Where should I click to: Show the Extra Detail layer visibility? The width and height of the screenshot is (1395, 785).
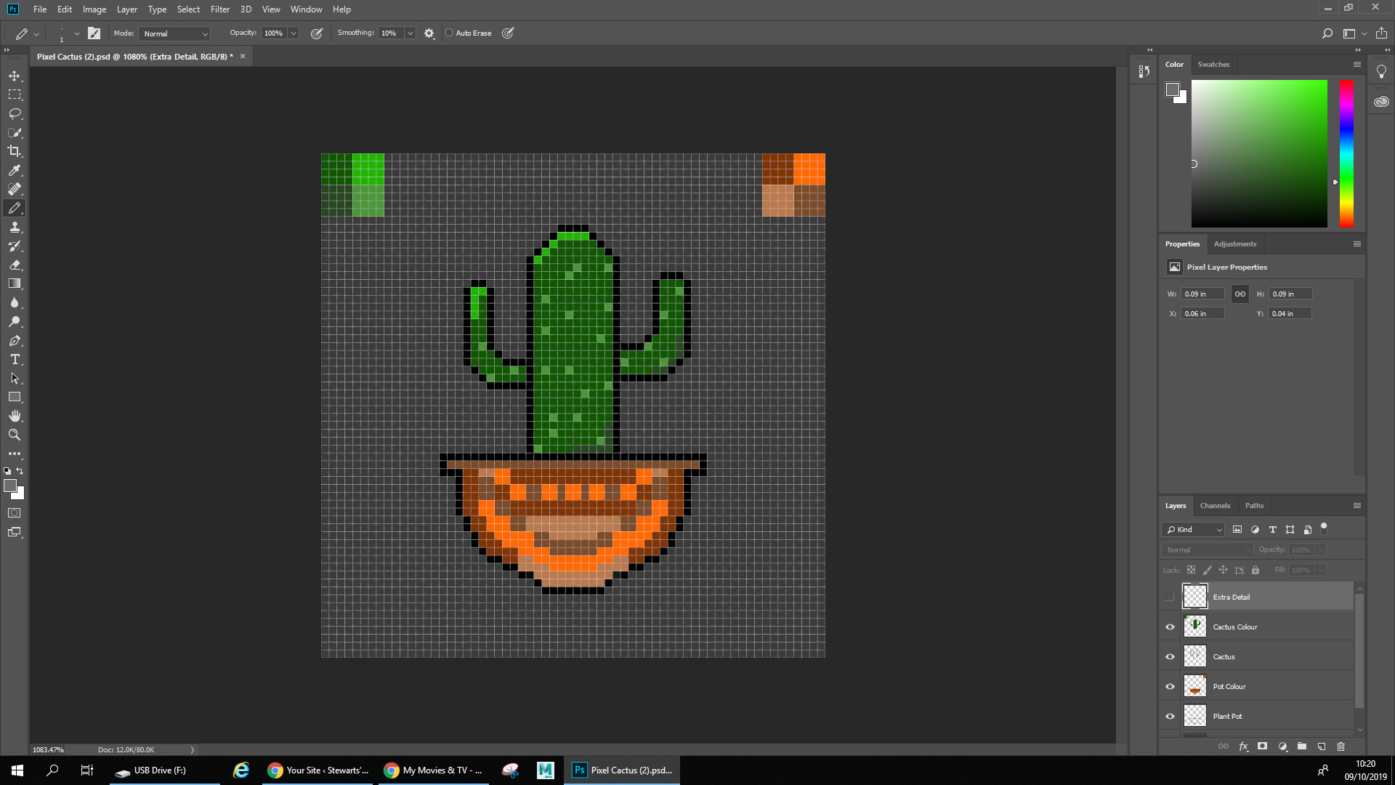(1170, 596)
